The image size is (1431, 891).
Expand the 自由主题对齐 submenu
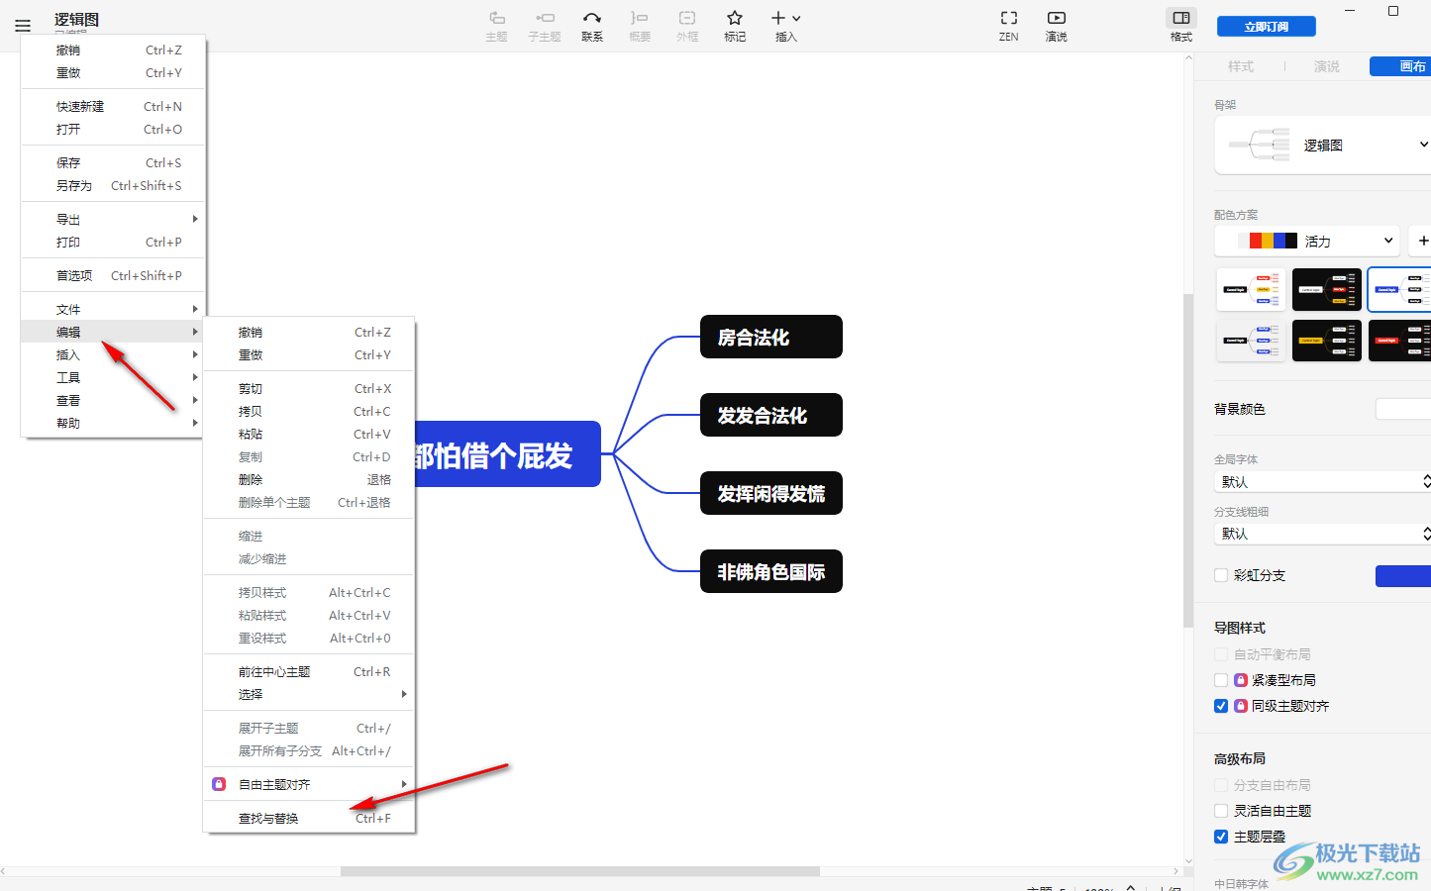(x=309, y=784)
